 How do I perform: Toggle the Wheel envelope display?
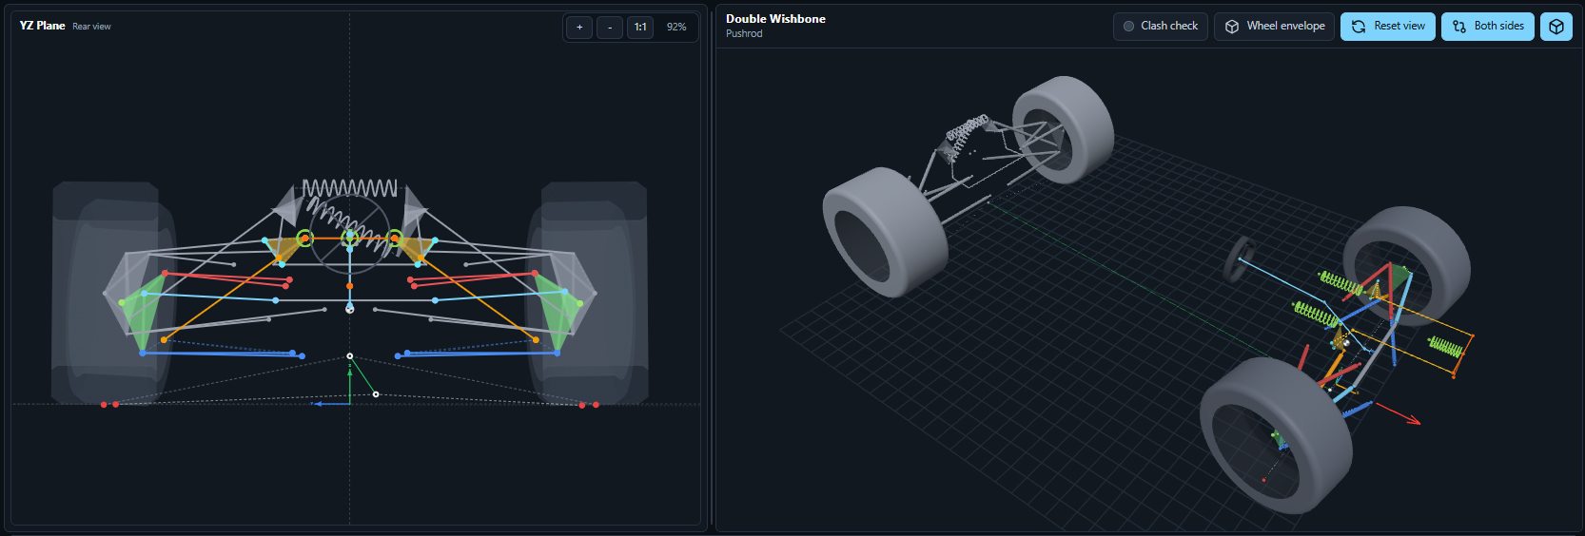point(1275,27)
